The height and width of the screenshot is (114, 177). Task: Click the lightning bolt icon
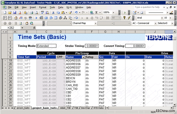point(129,18)
